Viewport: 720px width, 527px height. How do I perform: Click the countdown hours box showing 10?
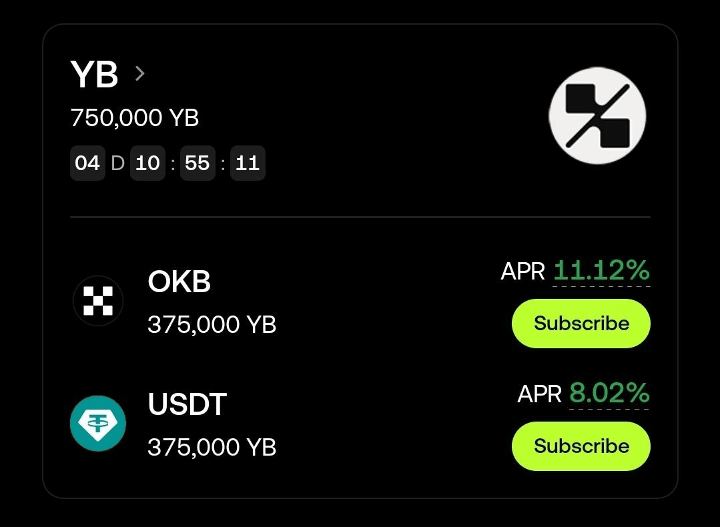tap(147, 163)
